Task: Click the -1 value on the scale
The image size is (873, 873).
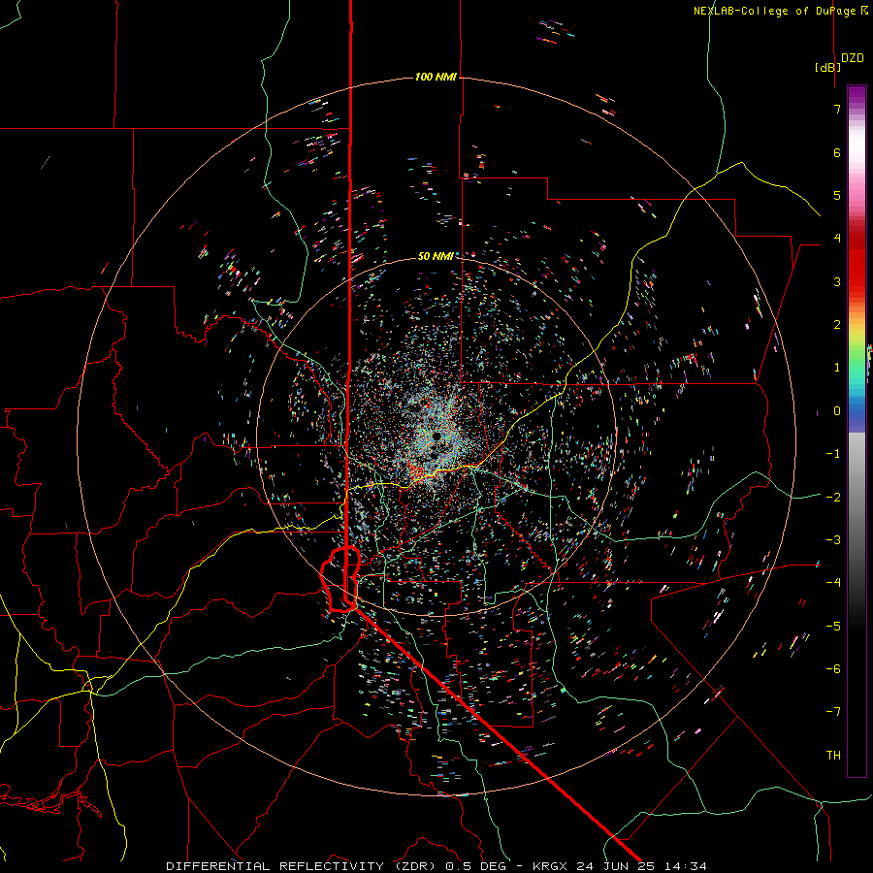Action: [x=833, y=454]
